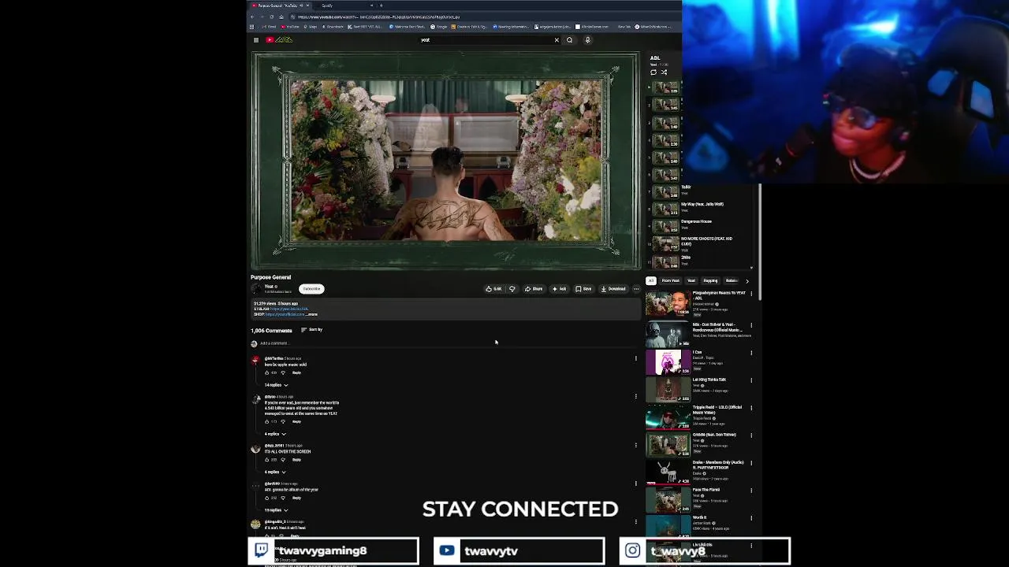This screenshot has width=1009, height=567.
Task: Open the YouTube bookmark in bookmarks bar
Action: pos(291,27)
